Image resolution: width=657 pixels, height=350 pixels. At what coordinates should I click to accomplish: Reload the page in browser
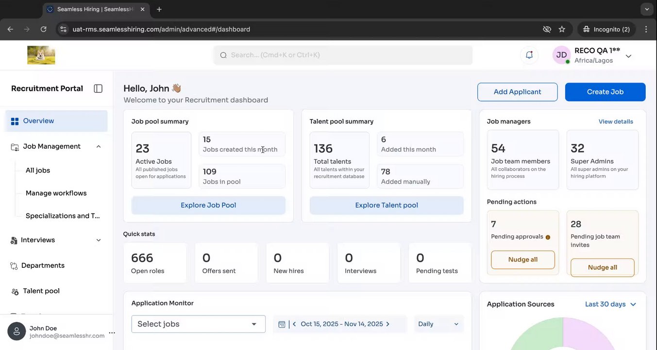coord(43,29)
